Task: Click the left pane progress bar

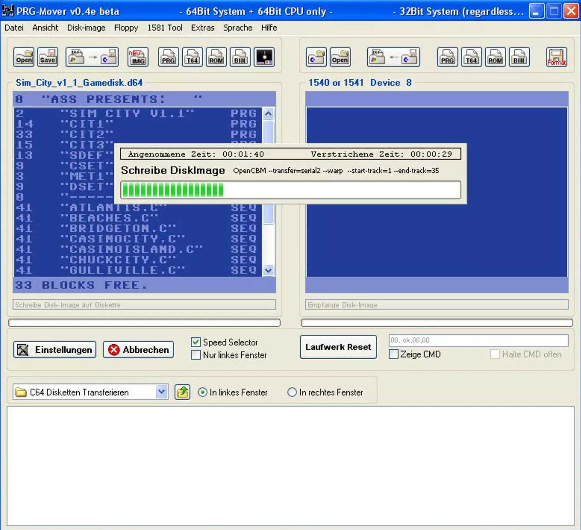Action: click(x=144, y=323)
